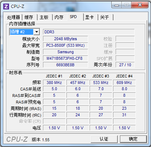
Task: Click the 电压 row label
Action: coord(37,128)
